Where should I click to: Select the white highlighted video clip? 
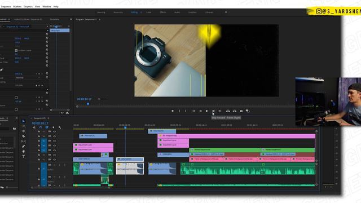130,159
